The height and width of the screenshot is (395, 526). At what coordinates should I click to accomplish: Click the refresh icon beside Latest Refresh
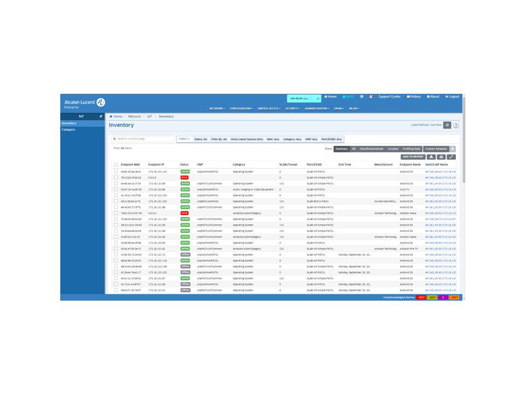[447, 125]
